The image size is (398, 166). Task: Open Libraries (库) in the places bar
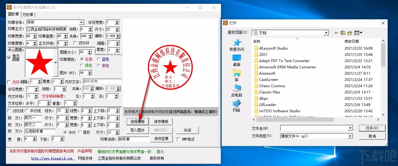click(x=237, y=76)
